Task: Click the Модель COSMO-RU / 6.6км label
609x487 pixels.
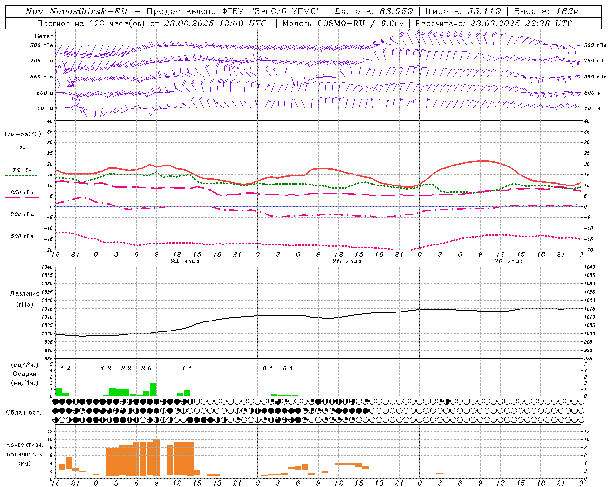Action: (x=343, y=23)
